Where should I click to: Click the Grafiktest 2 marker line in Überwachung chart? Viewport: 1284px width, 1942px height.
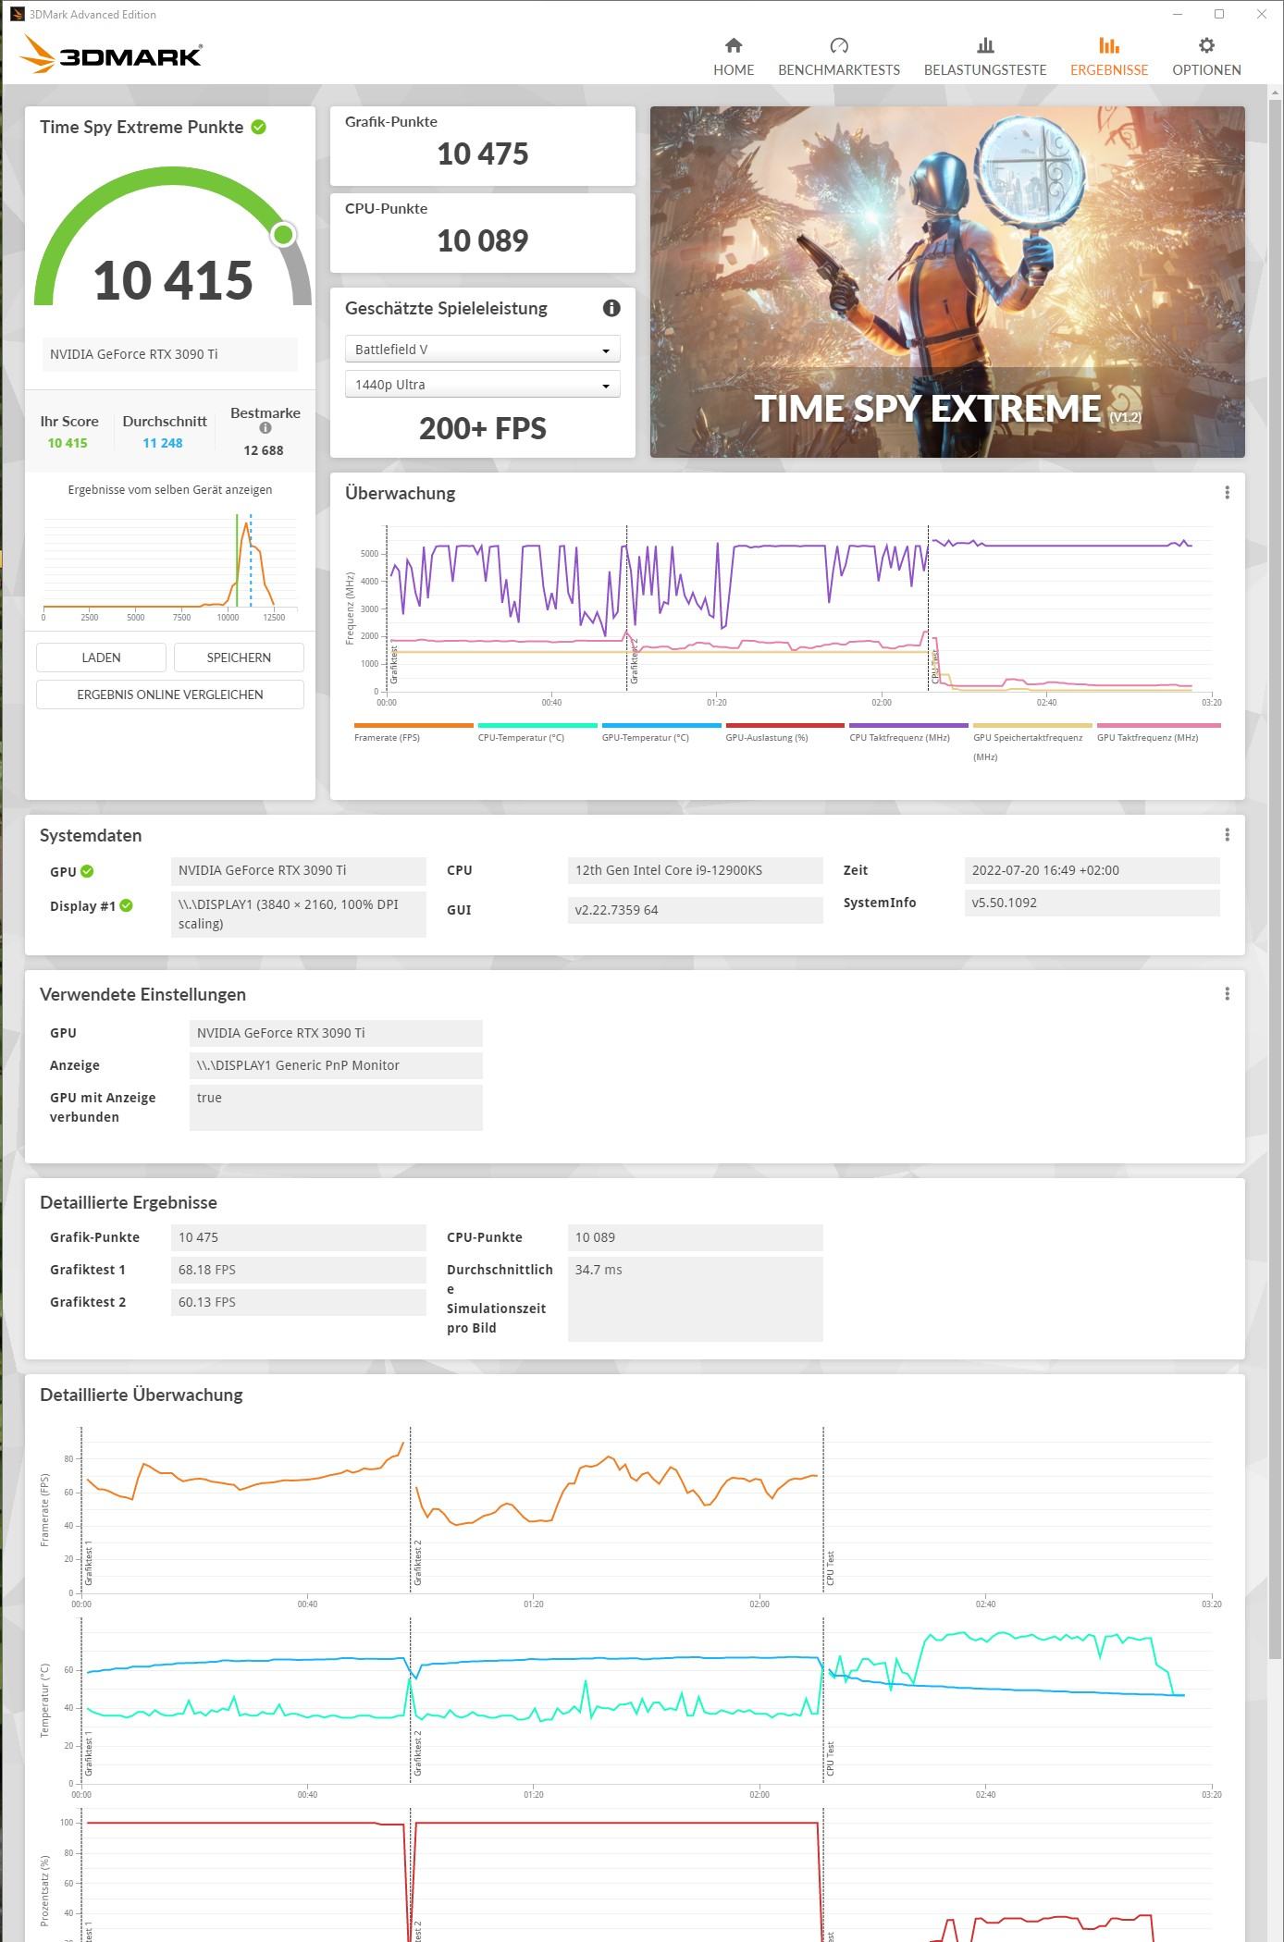pyautogui.click(x=627, y=608)
